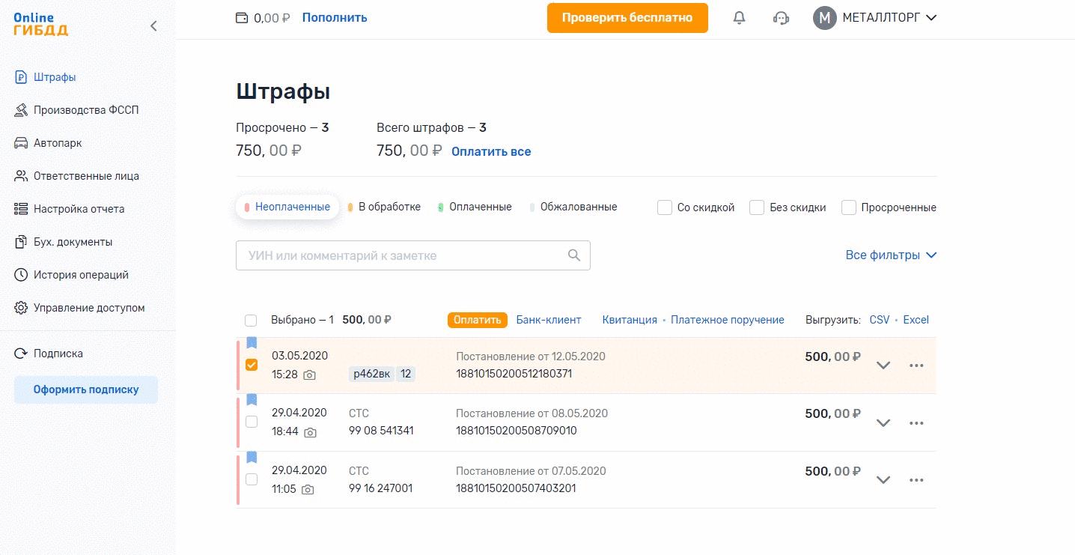This screenshot has width=1075, height=555.
Task: Expand details of the 29.04.2020 11:05 fine
Action: click(x=883, y=480)
